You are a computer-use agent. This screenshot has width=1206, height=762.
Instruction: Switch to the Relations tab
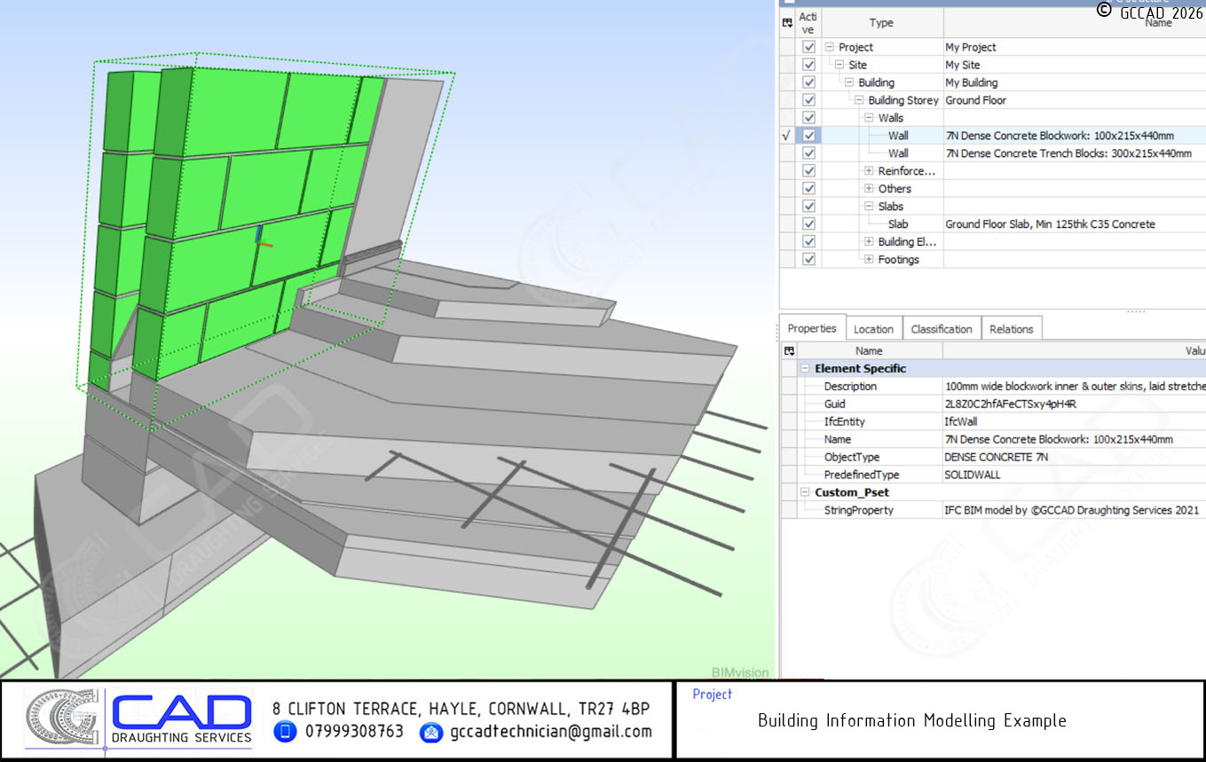tap(1011, 329)
